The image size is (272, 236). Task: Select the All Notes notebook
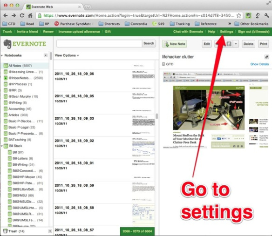(x=24, y=66)
